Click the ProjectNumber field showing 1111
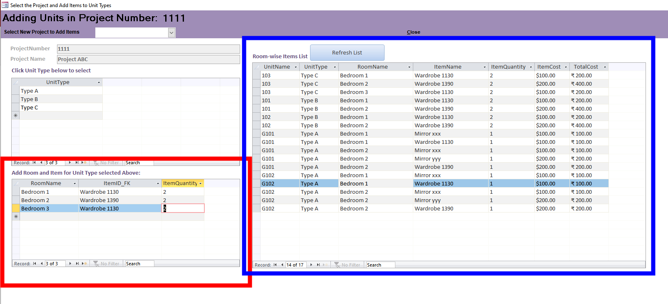The width and height of the screenshot is (668, 304). coord(148,49)
